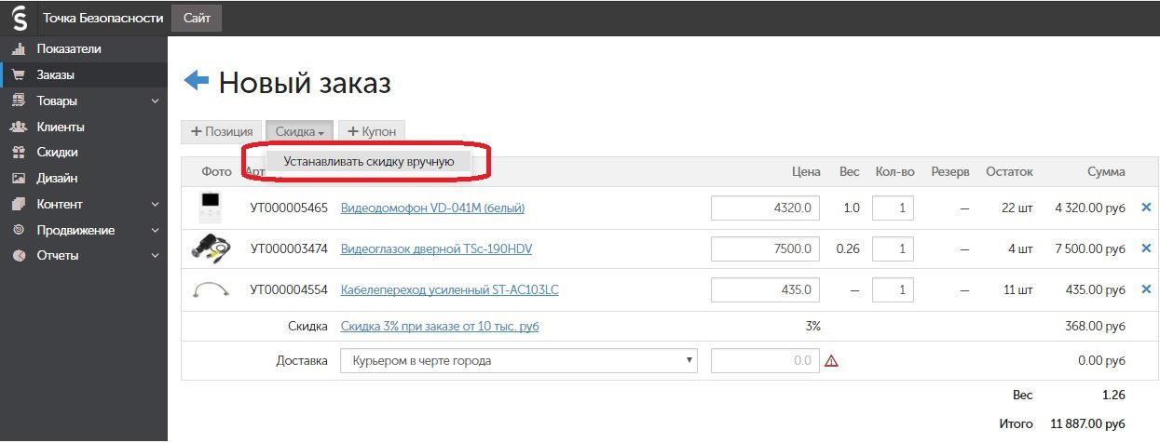Click the red delivery warning triangle icon
1160x443 pixels.
831,360
